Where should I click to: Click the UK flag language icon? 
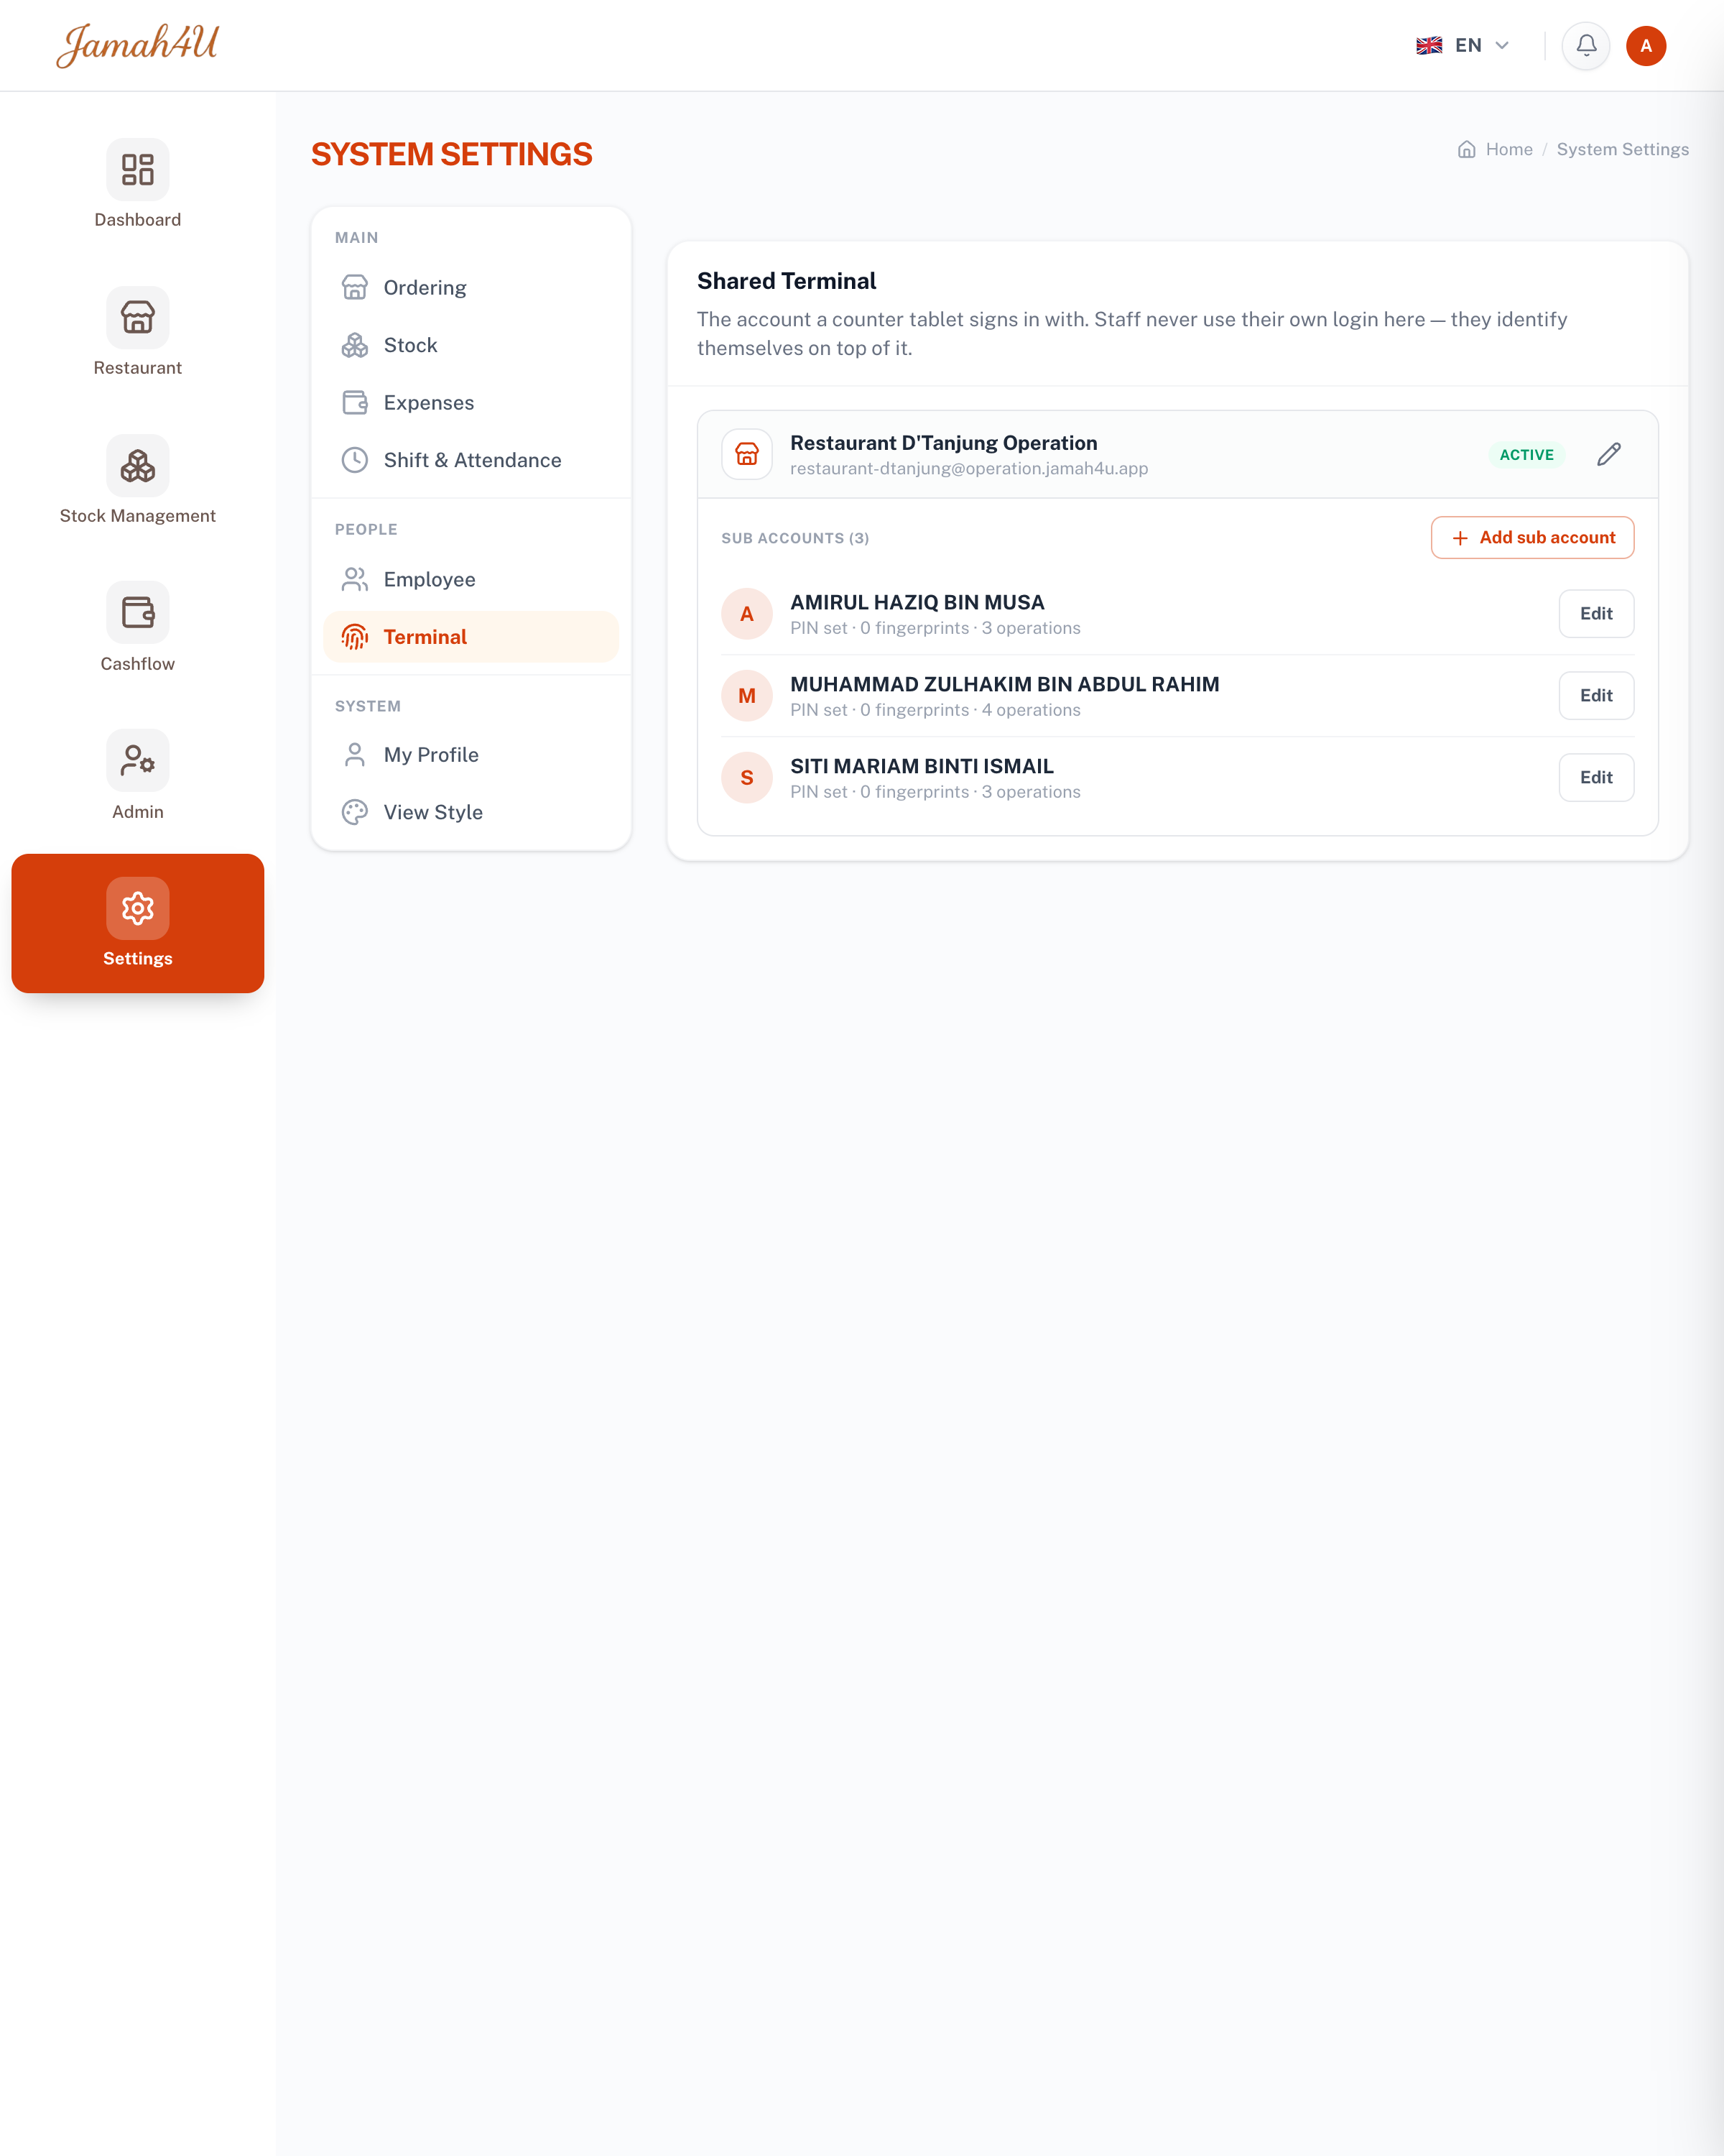pos(1429,46)
